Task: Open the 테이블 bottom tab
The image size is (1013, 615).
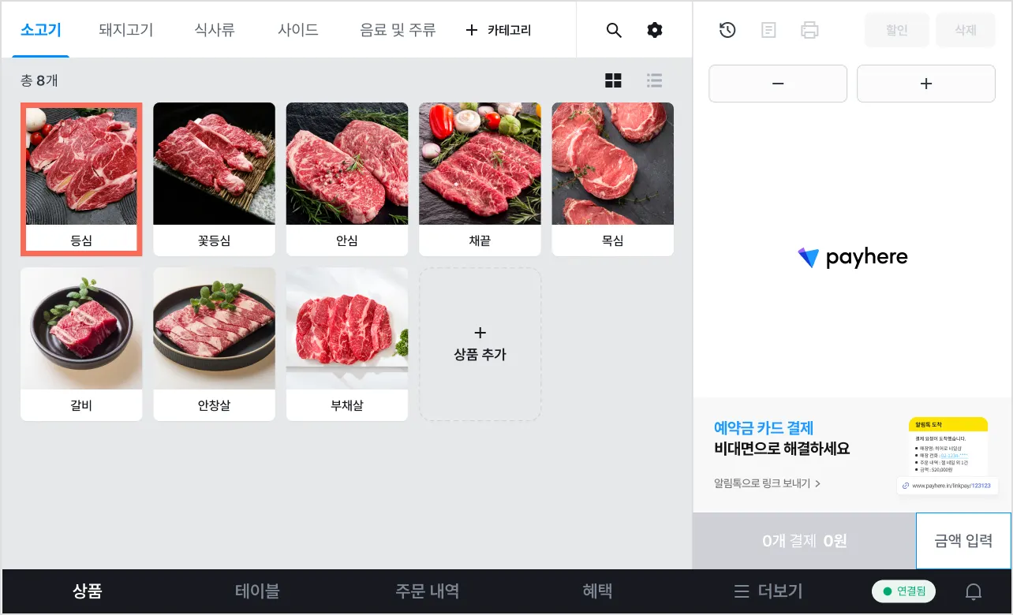Action: [x=257, y=591]
